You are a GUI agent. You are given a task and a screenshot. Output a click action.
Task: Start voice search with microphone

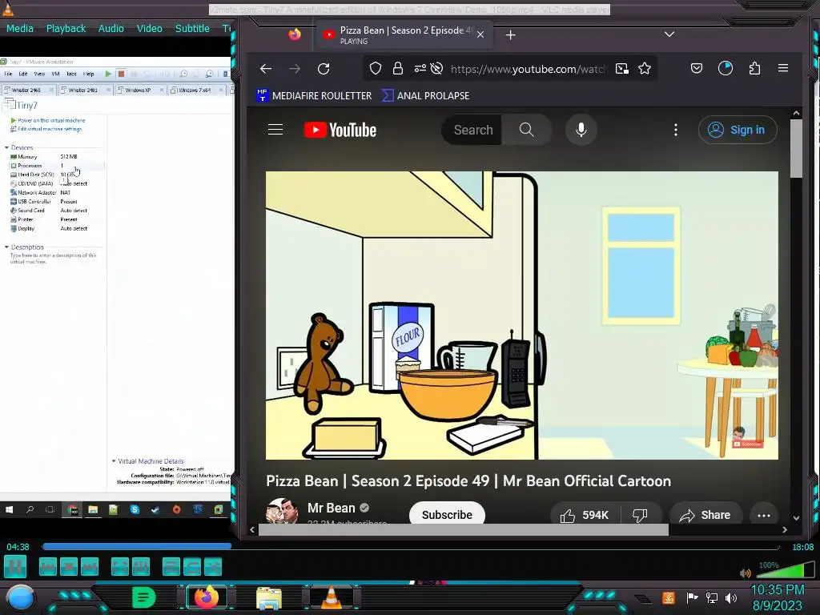point(581,130)
